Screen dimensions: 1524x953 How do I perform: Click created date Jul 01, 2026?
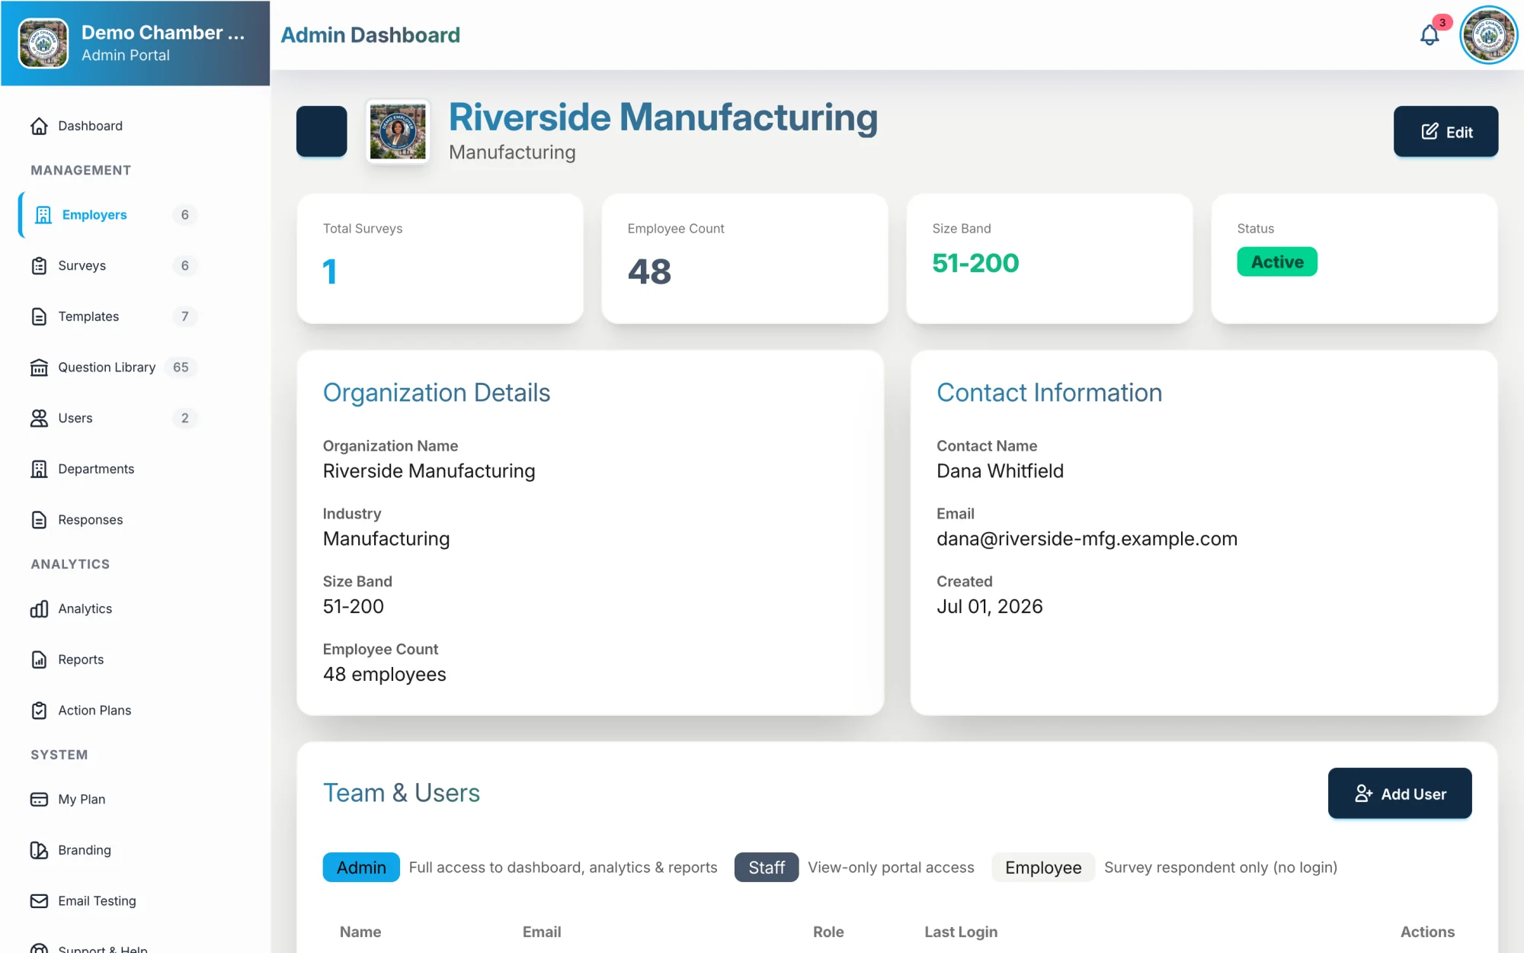point(989,607)
